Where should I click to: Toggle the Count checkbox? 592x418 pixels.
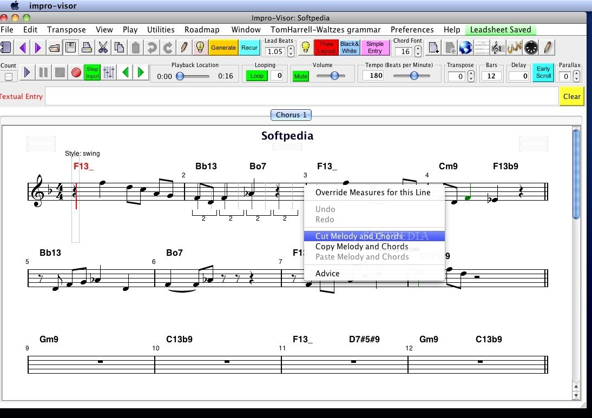coord(9,76)
